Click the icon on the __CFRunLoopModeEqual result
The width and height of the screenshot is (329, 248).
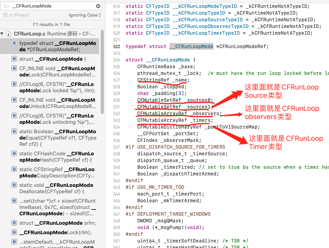tap(13, 131)
